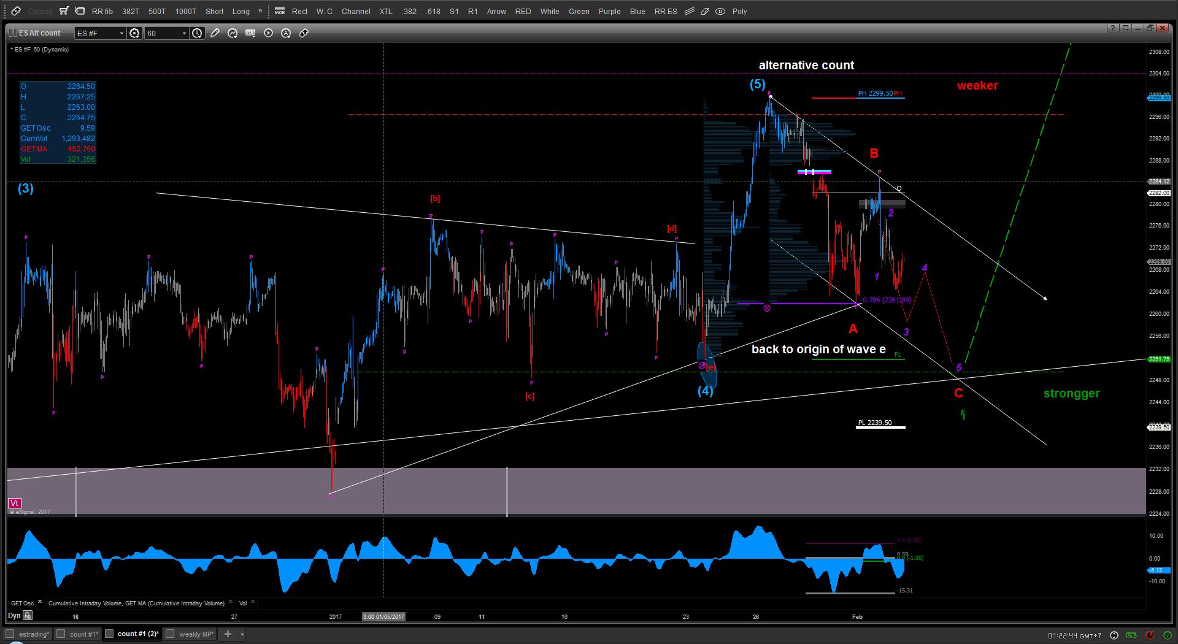Click the help question mark button
The height and width of the screenshot is (644, 1178).
point(1113,28)
